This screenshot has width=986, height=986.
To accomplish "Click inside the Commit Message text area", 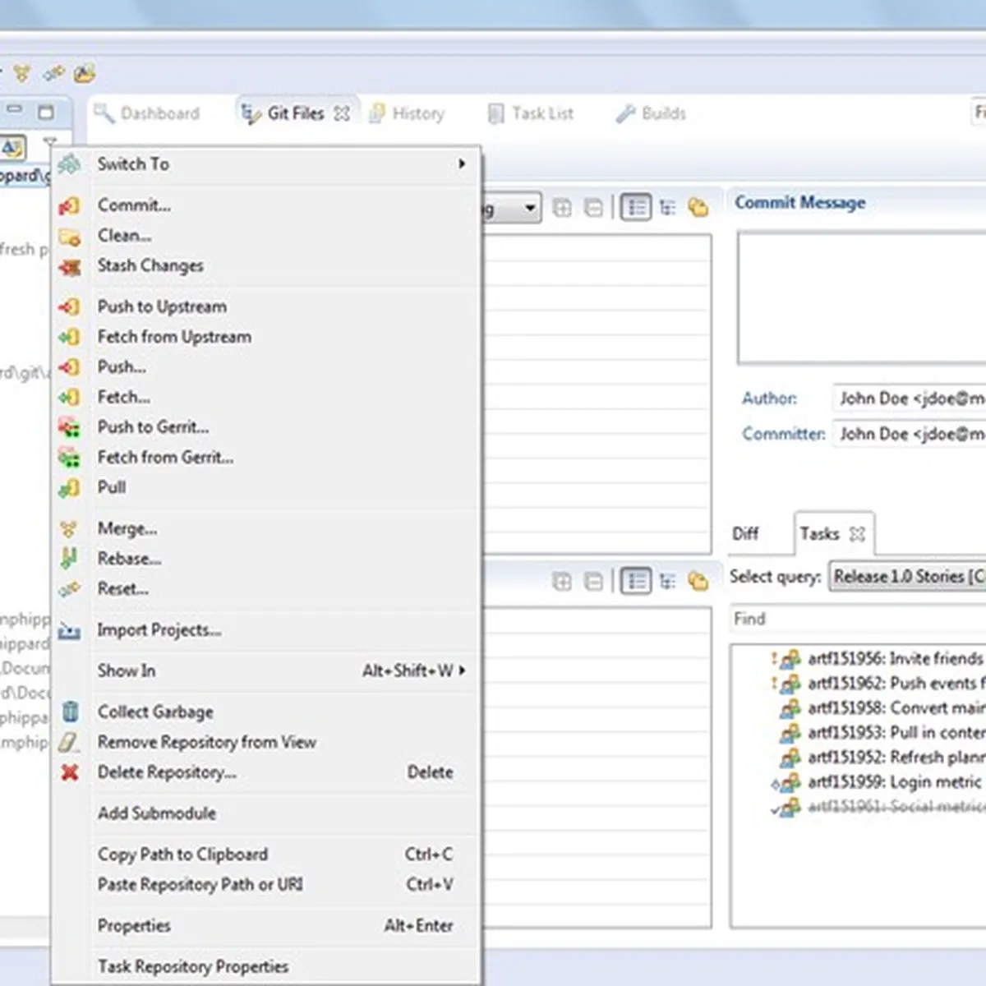I will 861,297.
